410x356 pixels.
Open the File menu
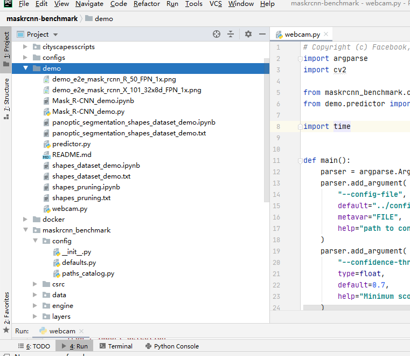click(x=24, y=4)
